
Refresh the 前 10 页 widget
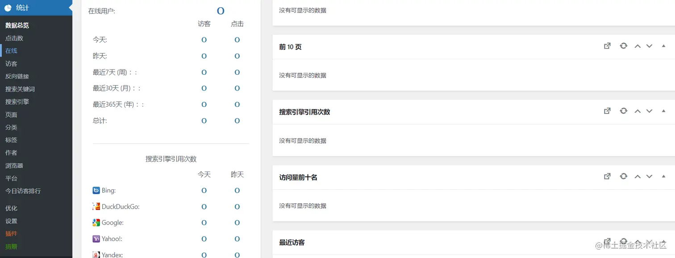click(x=624, y=46)
